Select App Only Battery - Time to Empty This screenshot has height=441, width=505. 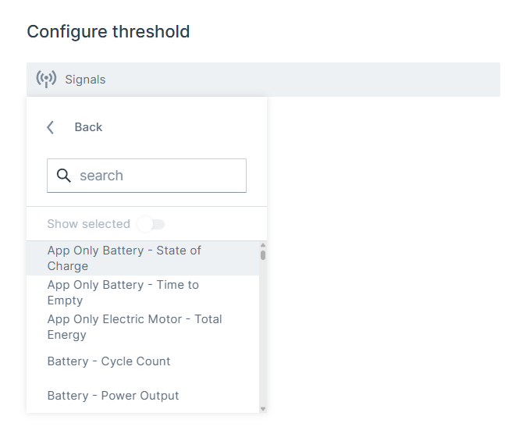[x=123, y=293]
